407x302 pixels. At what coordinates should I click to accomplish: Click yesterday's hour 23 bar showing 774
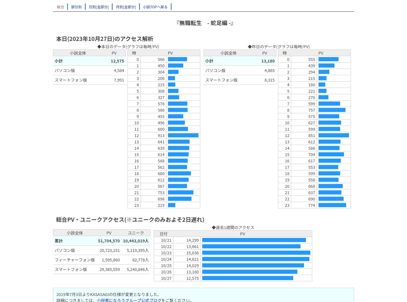pos(332,205)
